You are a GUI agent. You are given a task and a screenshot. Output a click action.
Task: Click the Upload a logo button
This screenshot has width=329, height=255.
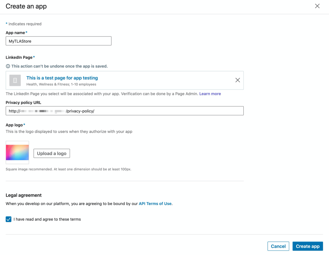click(52, 153)
